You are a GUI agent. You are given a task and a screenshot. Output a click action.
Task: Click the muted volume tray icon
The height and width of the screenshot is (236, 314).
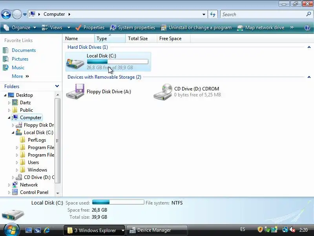[292, 230]
